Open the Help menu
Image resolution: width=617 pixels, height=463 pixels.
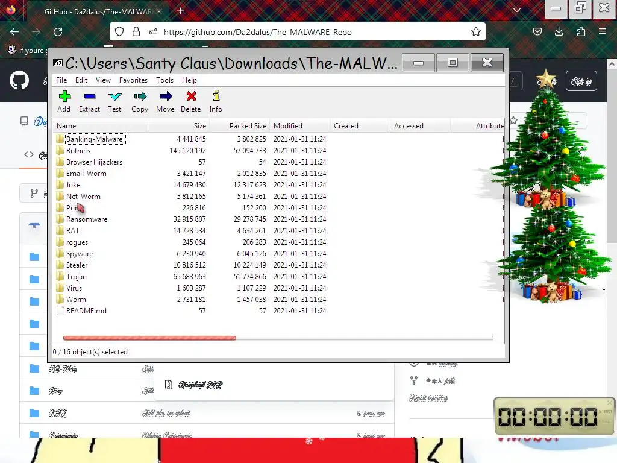pos(189,80)
